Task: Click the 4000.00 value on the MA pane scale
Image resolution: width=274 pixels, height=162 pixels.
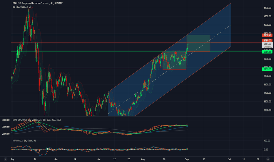Action: pyautogui.click(x=6, y=120)
